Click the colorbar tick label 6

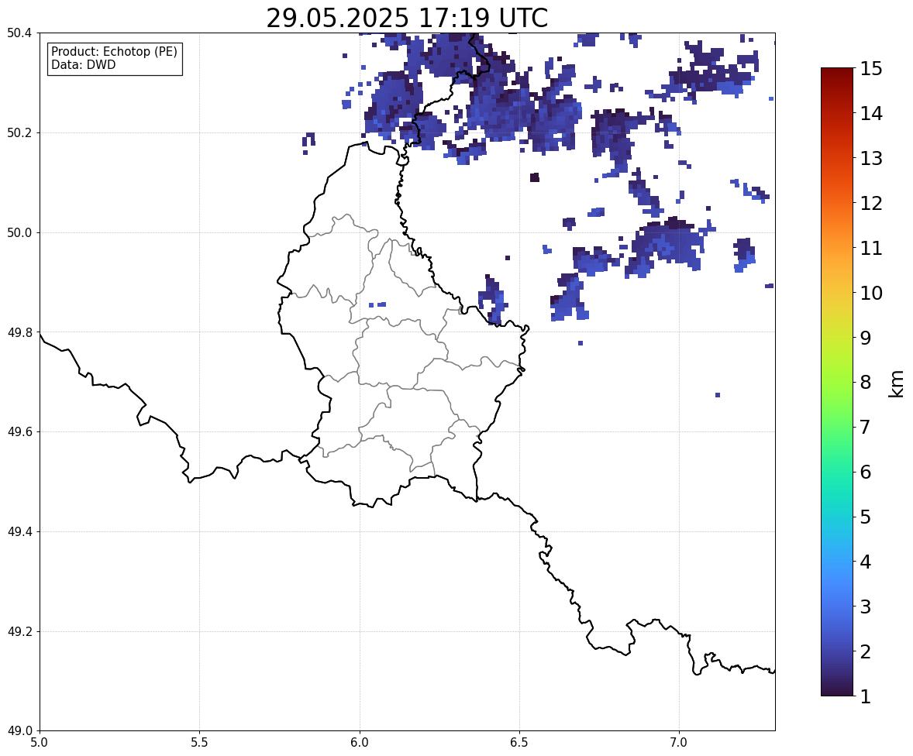coord(866,472)
